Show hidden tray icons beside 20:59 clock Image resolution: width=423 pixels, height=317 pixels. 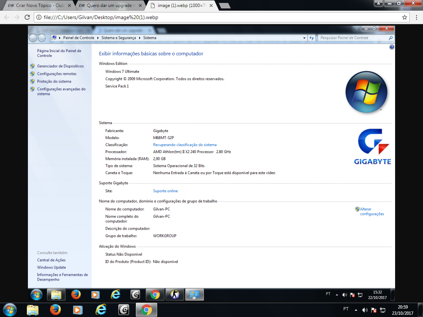click(x=356, y=310)
